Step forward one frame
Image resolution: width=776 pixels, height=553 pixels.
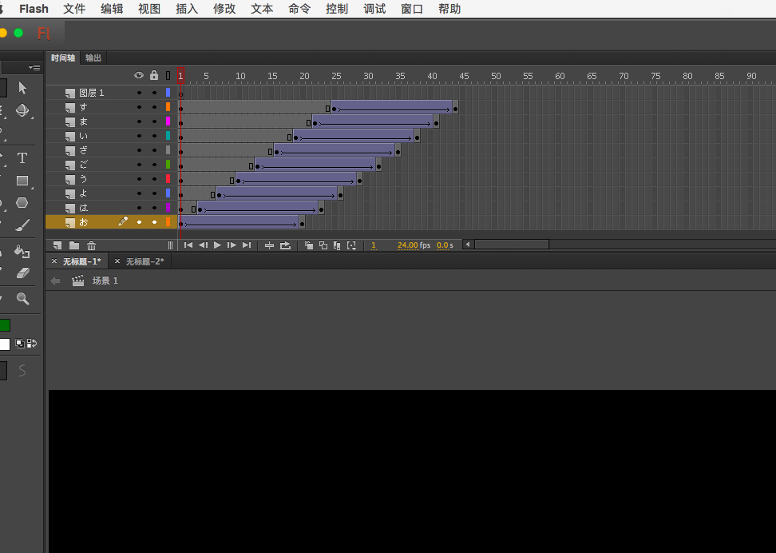[x=232, y=245]
